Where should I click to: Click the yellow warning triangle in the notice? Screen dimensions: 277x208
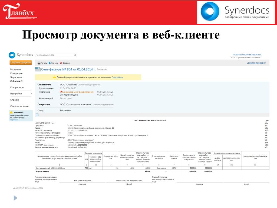(54, 77)
